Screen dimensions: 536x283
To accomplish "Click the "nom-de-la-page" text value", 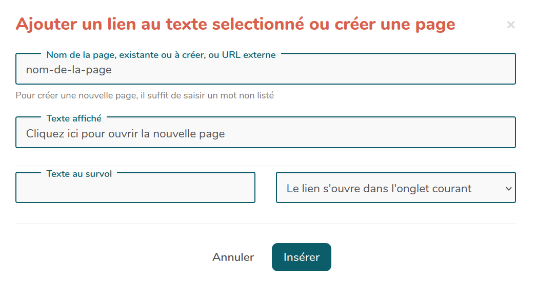I will (x=69, y=70).
